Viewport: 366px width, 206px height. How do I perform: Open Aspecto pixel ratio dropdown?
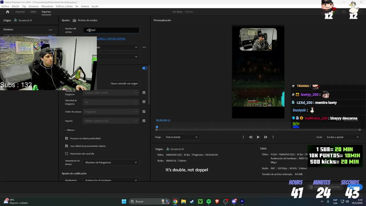111,121
